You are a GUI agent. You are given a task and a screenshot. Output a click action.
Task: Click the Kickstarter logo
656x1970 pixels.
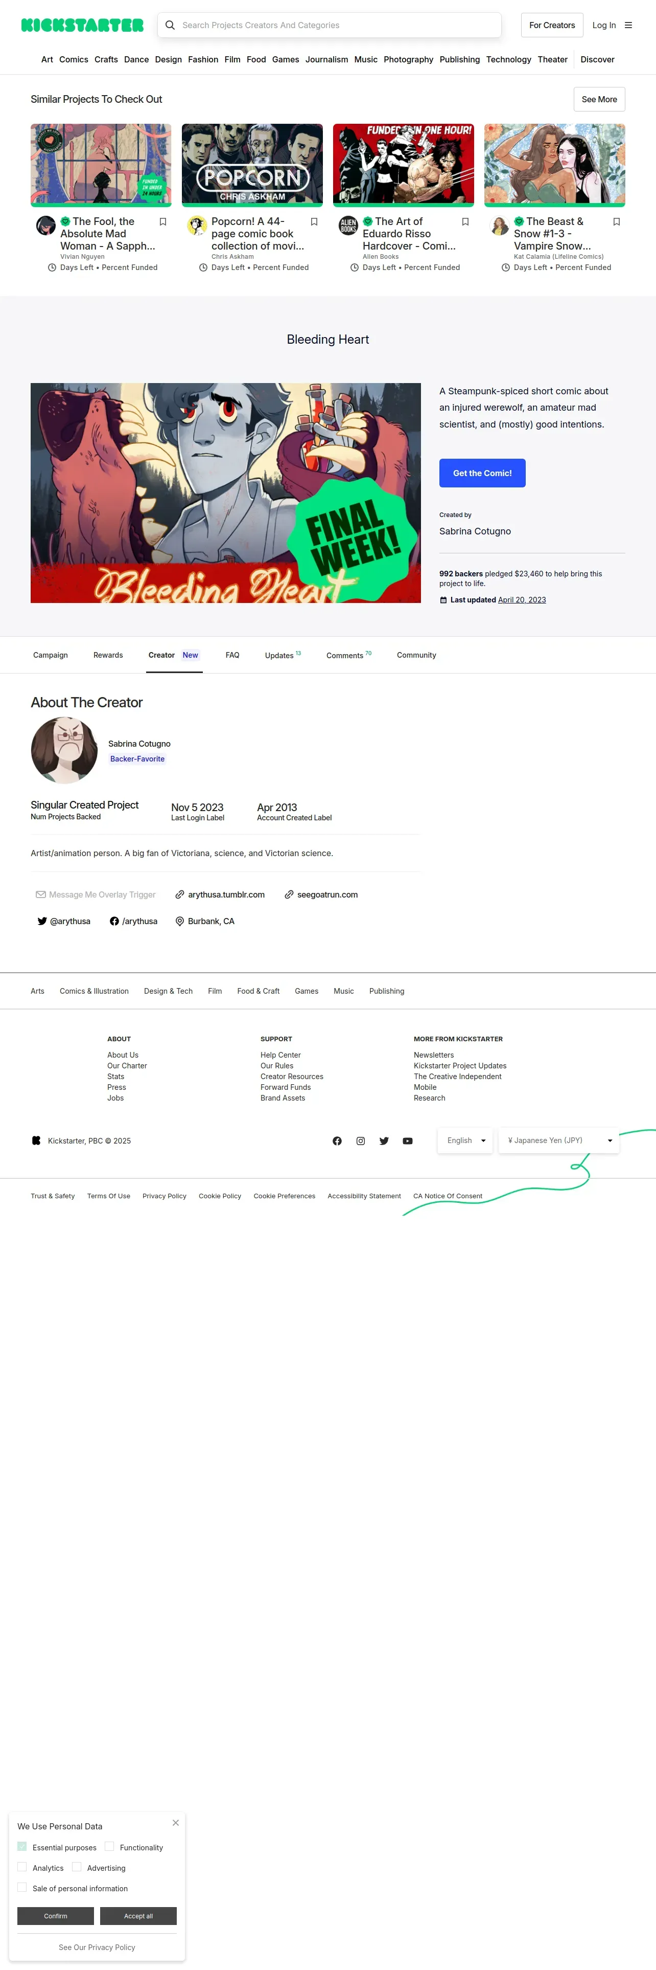[x=82, y=25]
